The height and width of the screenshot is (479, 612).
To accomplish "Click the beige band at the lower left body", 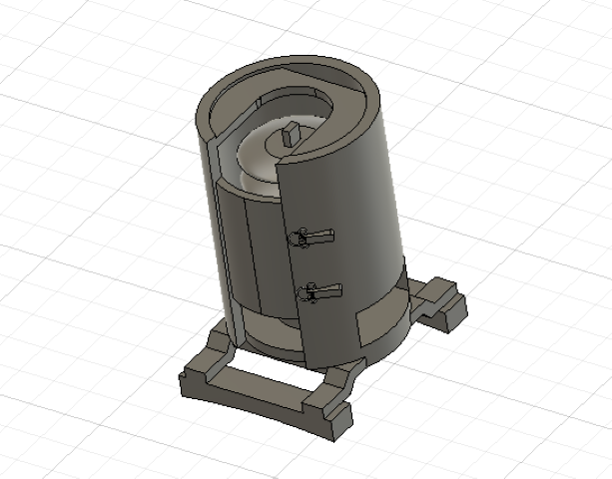I will click(270, 327).
